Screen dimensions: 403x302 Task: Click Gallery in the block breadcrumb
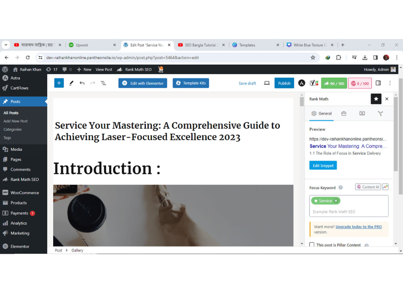click(x=77, y=250)
